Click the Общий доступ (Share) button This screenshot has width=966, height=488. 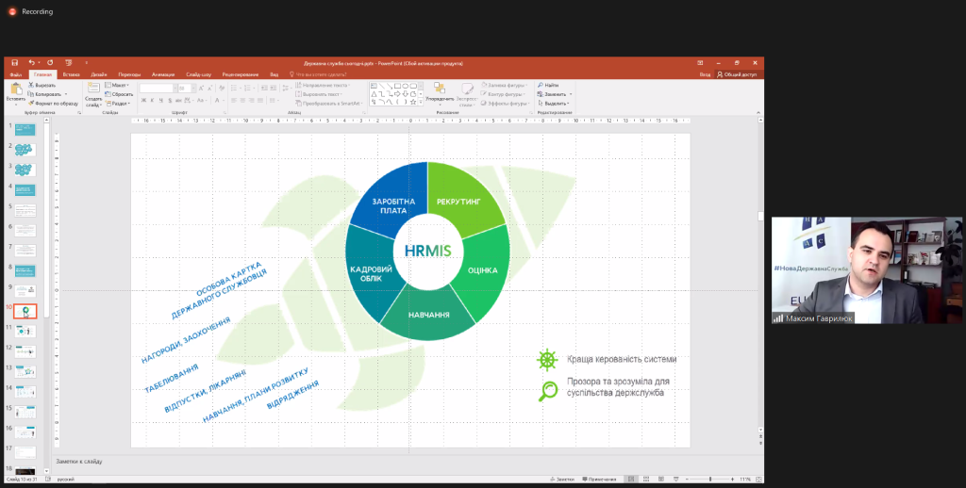(x=740, y=73)
